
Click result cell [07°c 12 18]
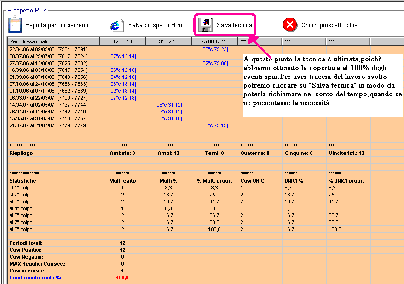point(123,98)
